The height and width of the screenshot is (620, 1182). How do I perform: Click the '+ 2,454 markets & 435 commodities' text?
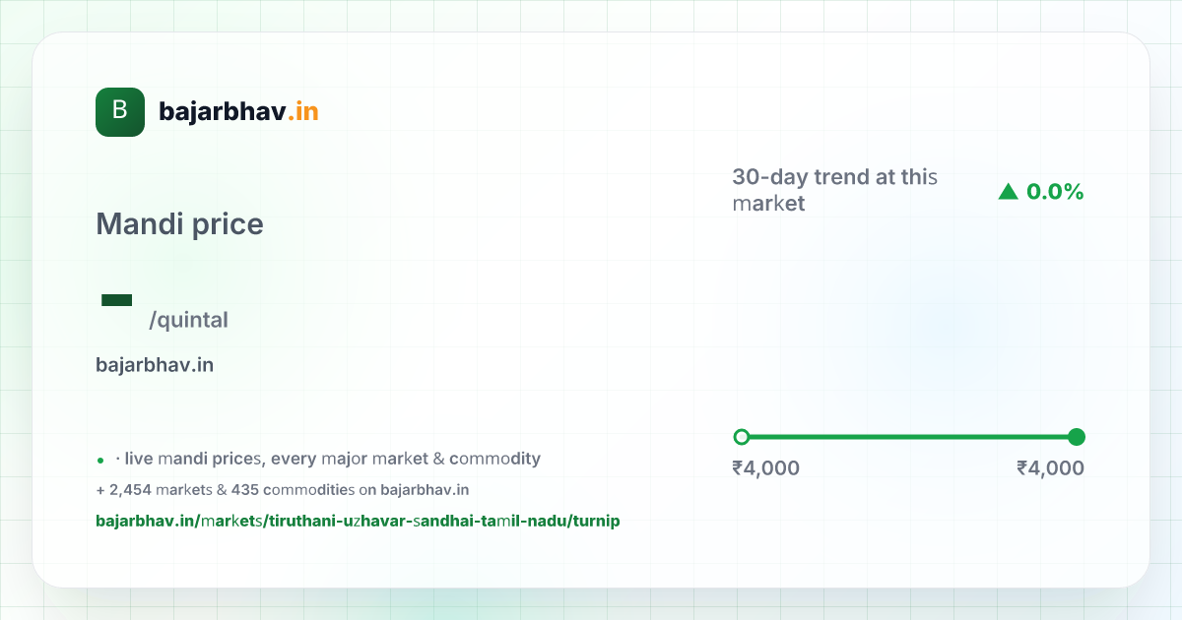(x=282, y=490)
